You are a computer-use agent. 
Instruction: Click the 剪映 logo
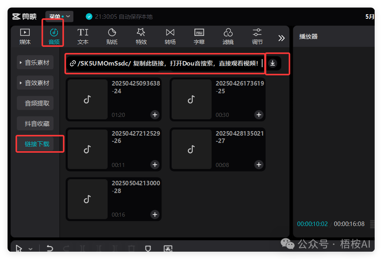point(24,17)
